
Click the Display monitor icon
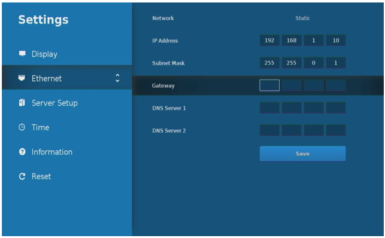click(x=22, y=53)
